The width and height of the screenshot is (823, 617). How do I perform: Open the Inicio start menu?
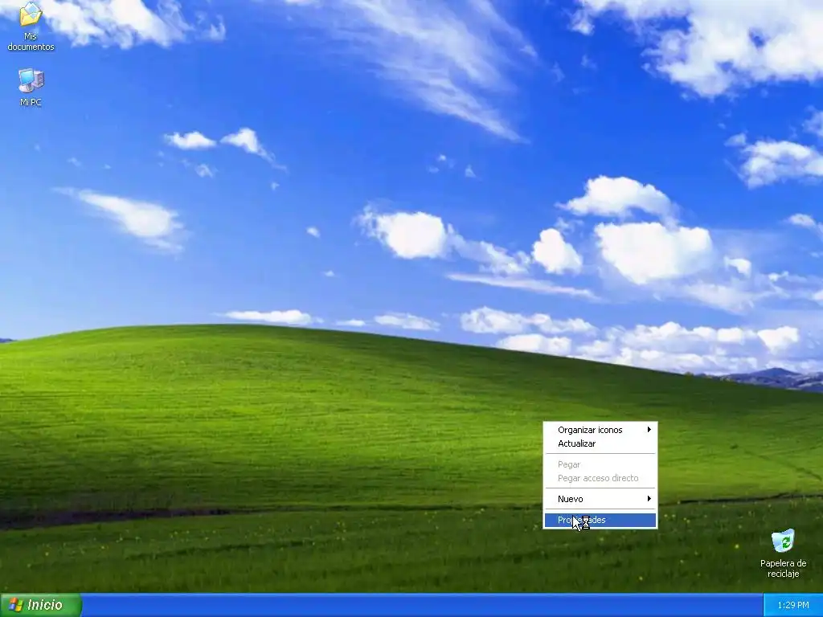point(41,605)
